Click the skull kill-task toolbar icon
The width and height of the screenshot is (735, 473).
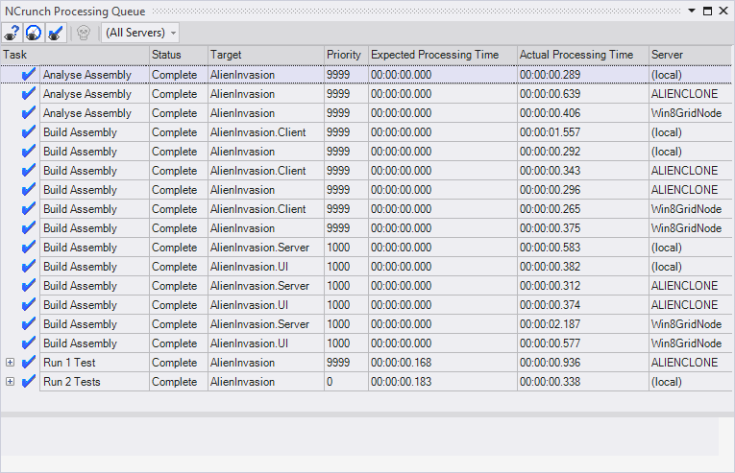tap(84, 33)
